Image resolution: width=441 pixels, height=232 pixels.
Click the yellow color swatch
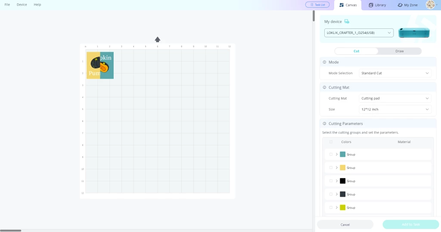[x=342, y=168]
